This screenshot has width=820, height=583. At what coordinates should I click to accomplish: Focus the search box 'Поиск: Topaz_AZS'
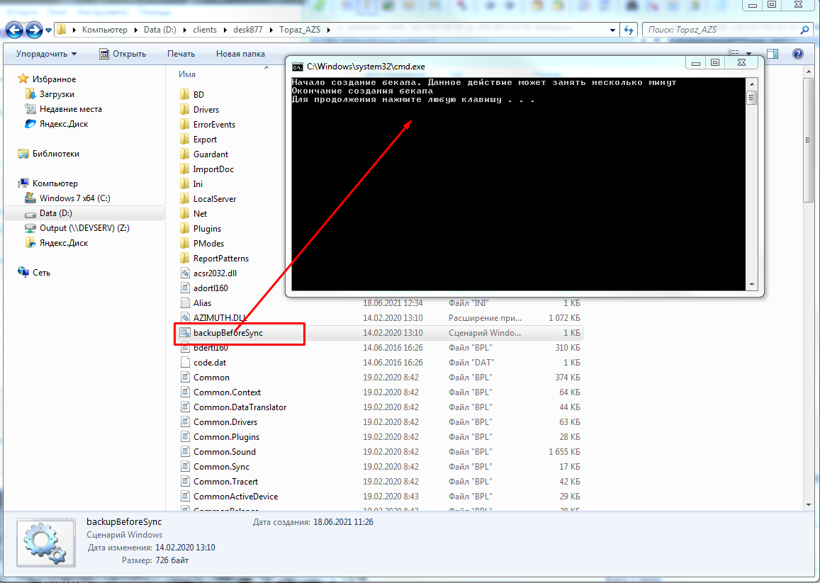coord(728,30)
